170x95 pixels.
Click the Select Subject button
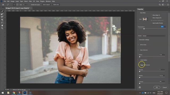46,5
